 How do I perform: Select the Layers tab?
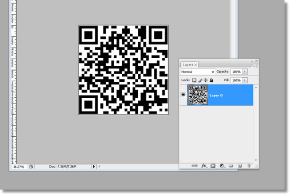pyautogui.click(x=188, y=65)
